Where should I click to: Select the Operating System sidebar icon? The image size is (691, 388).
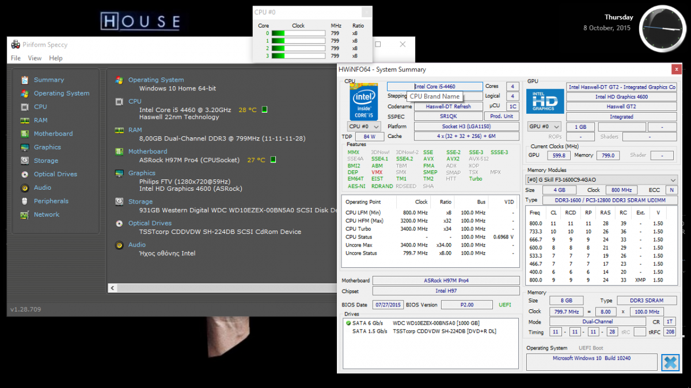(x=25, y=93)
